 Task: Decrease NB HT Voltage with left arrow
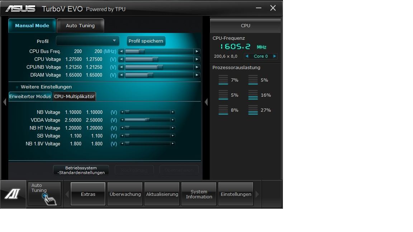point(122,128)
